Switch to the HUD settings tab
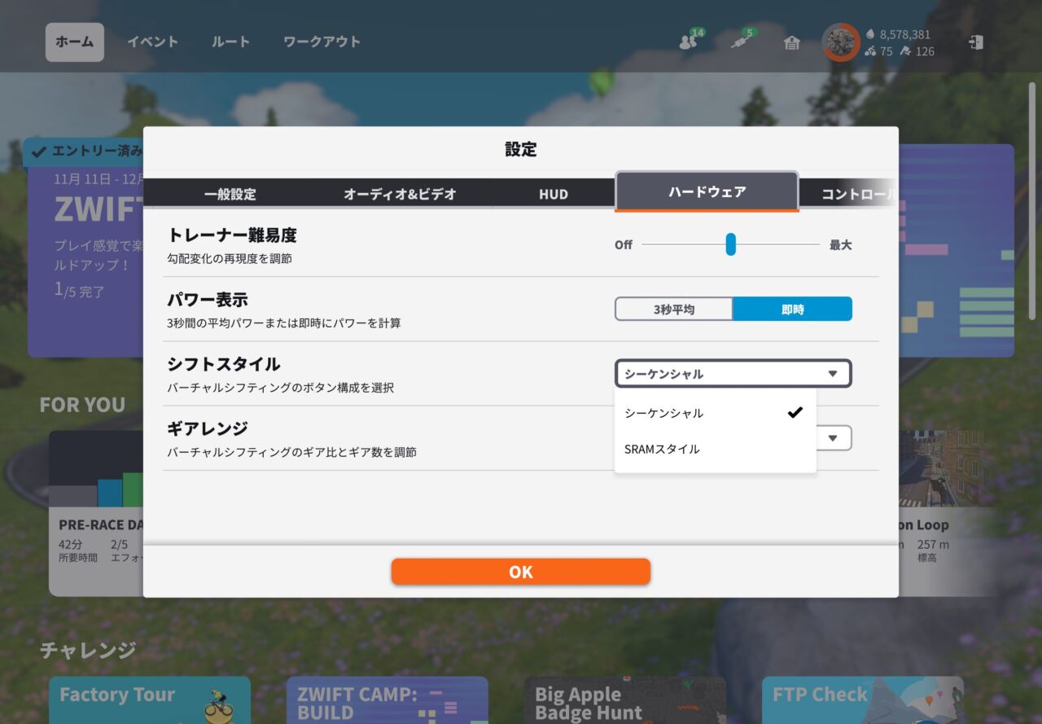 coord(553,194)
